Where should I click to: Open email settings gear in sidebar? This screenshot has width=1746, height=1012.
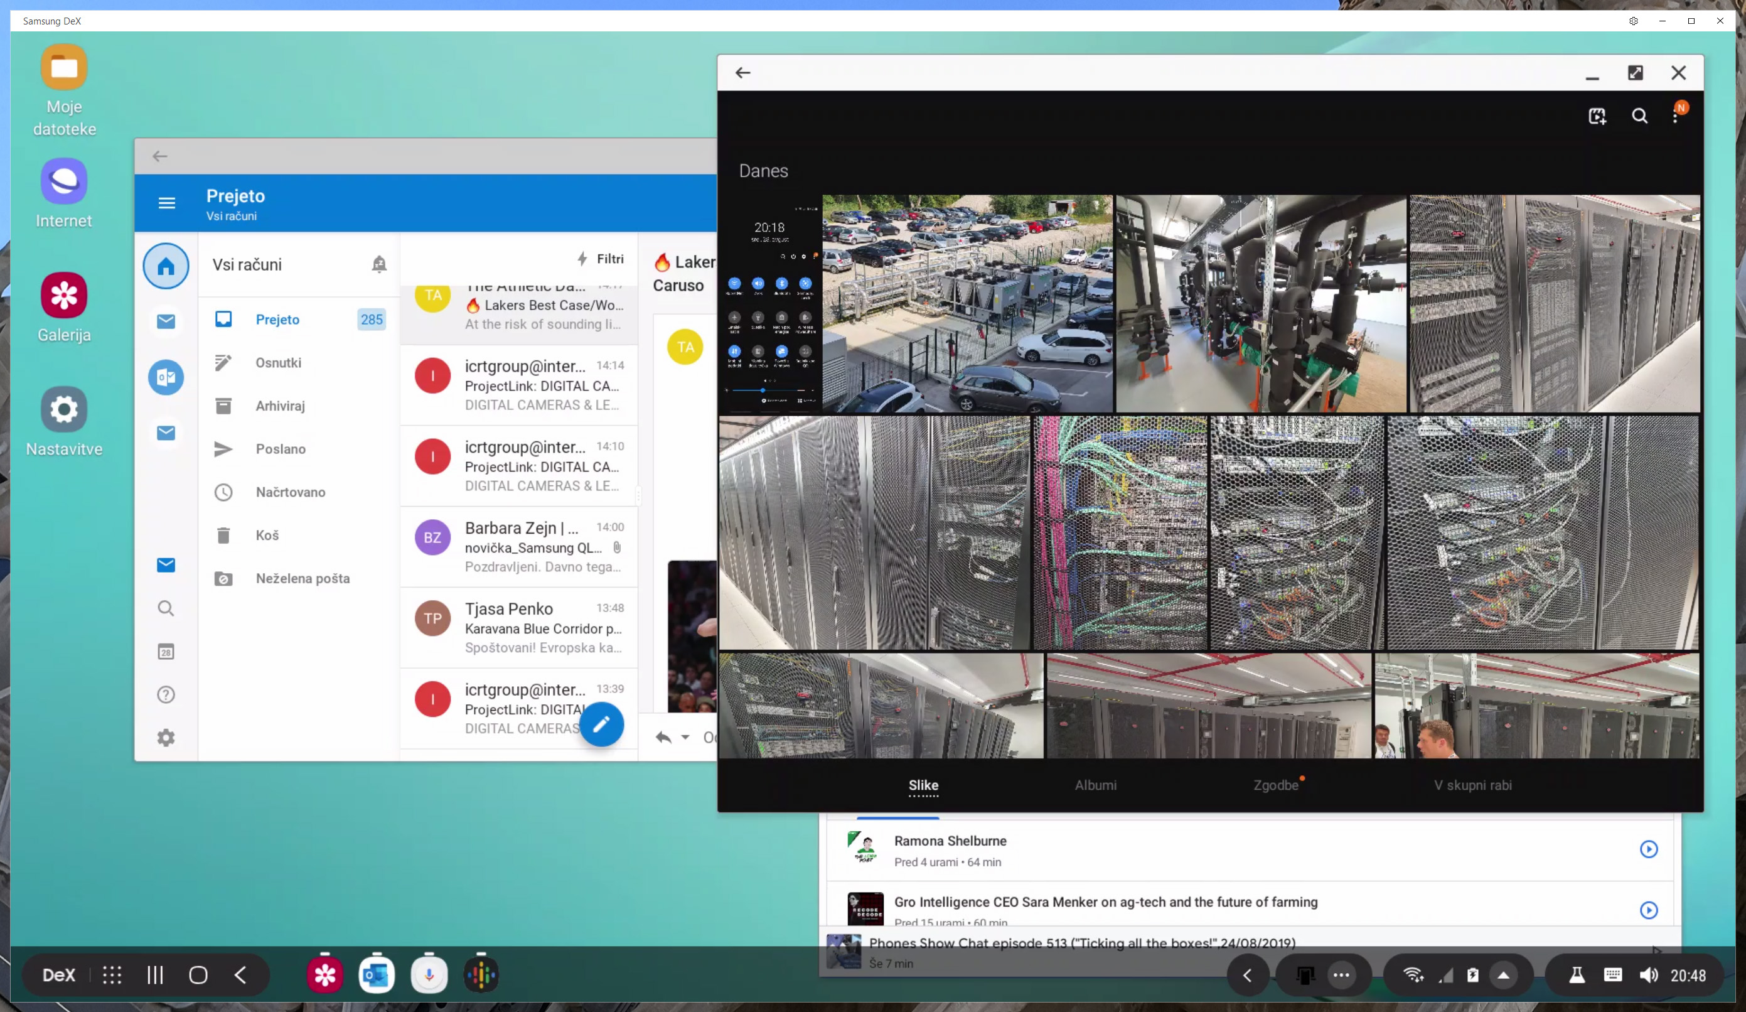pos(166,738)
